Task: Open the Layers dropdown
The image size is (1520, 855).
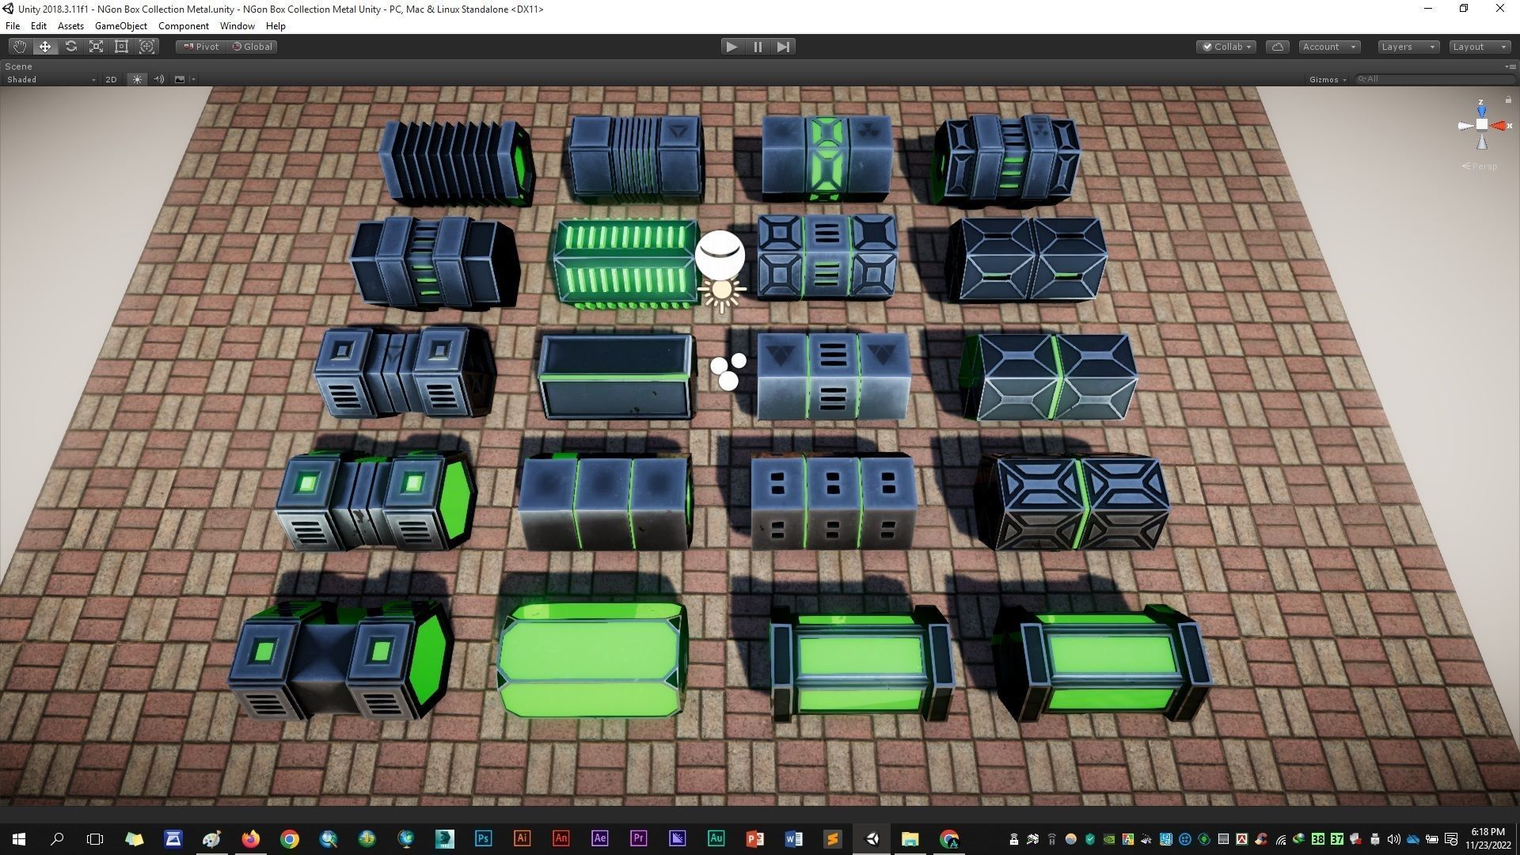Action: 1407,47
